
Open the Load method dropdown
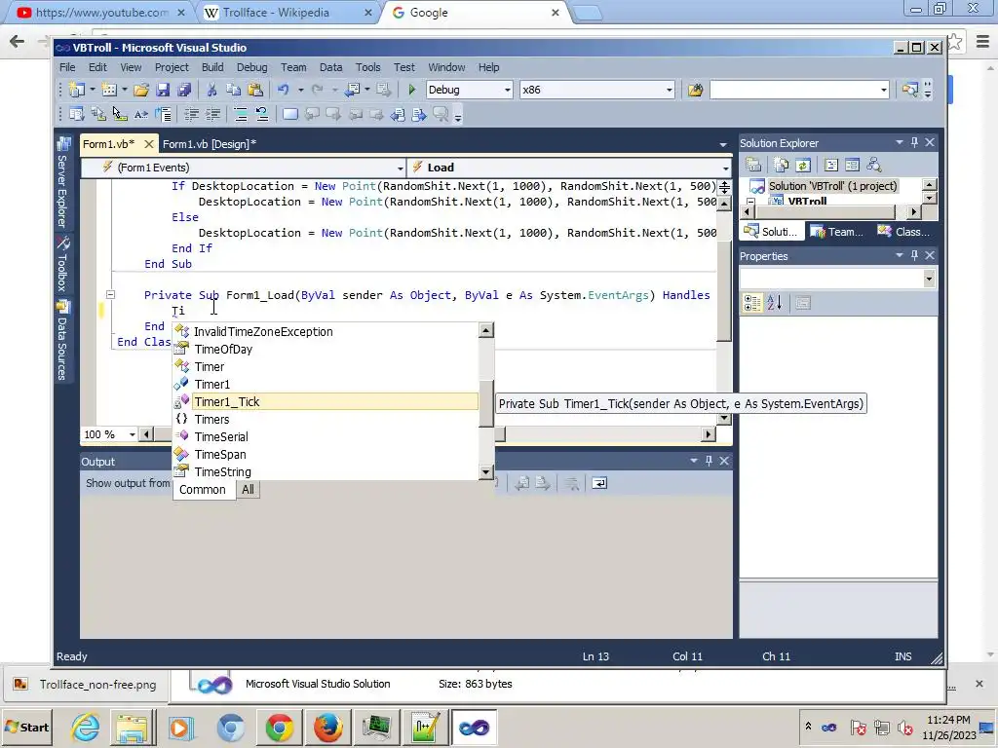[x=725, y=168]
